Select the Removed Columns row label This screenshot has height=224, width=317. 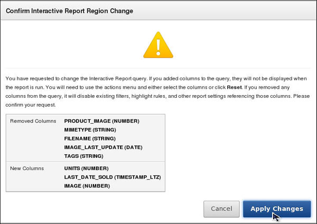tap(33, 121)
